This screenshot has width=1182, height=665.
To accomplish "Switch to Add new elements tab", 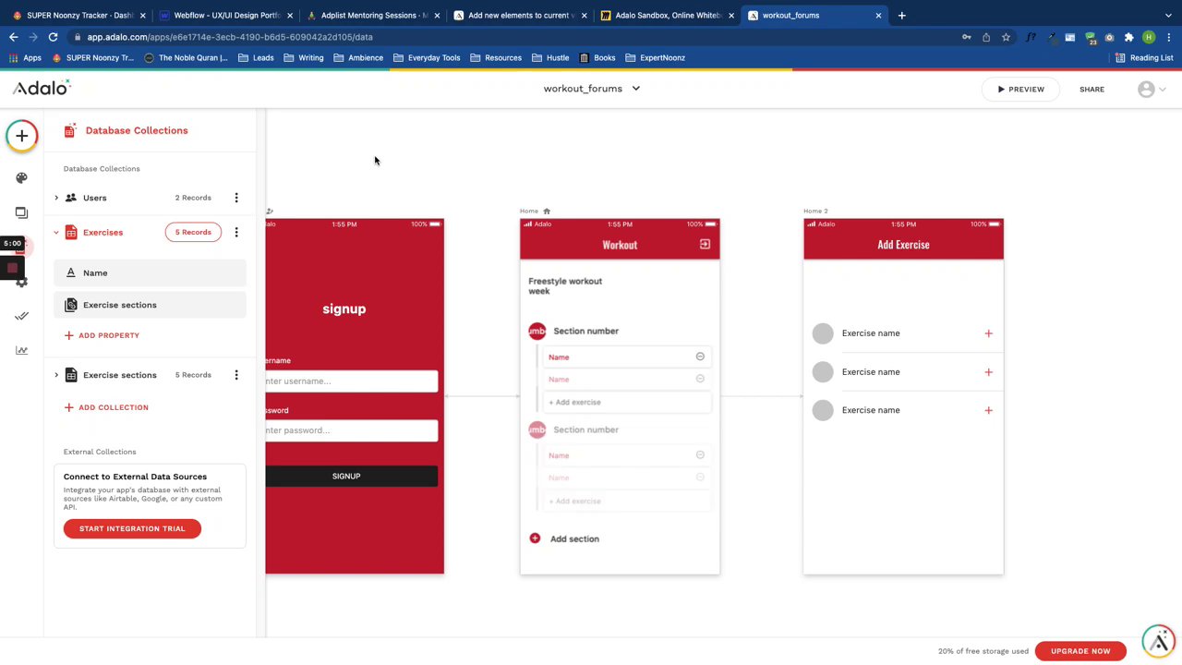I will click(x=521, y=15).
